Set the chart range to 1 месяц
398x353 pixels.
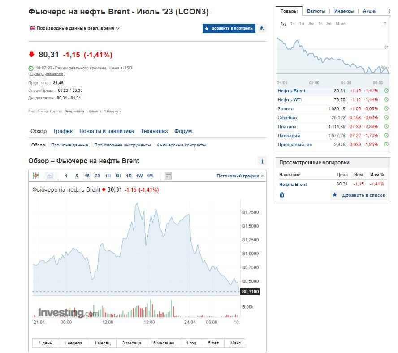pos(102,343)
